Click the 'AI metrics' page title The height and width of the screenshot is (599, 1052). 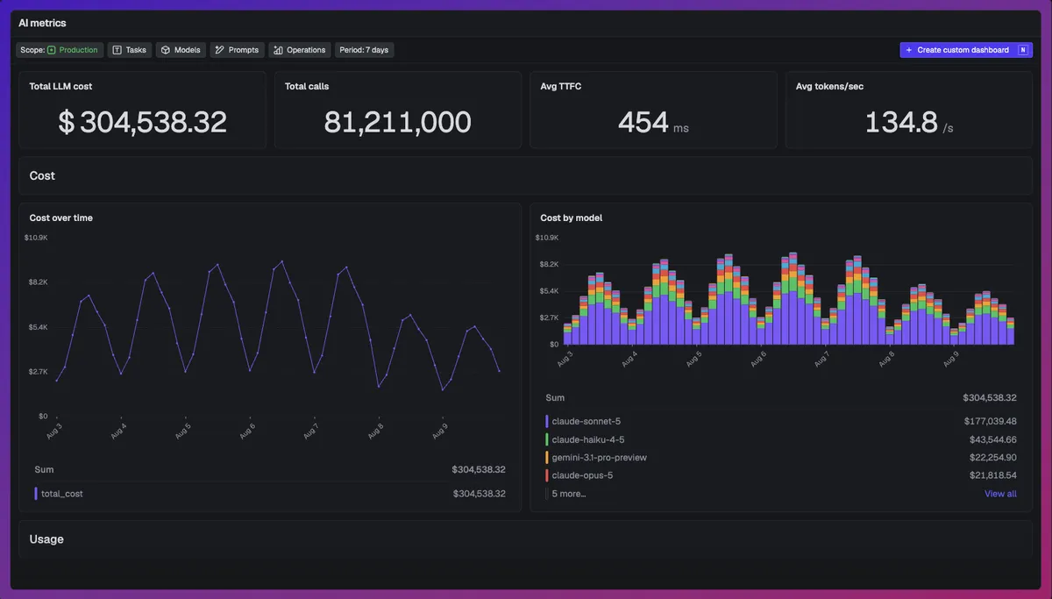[x=42, y=23]
